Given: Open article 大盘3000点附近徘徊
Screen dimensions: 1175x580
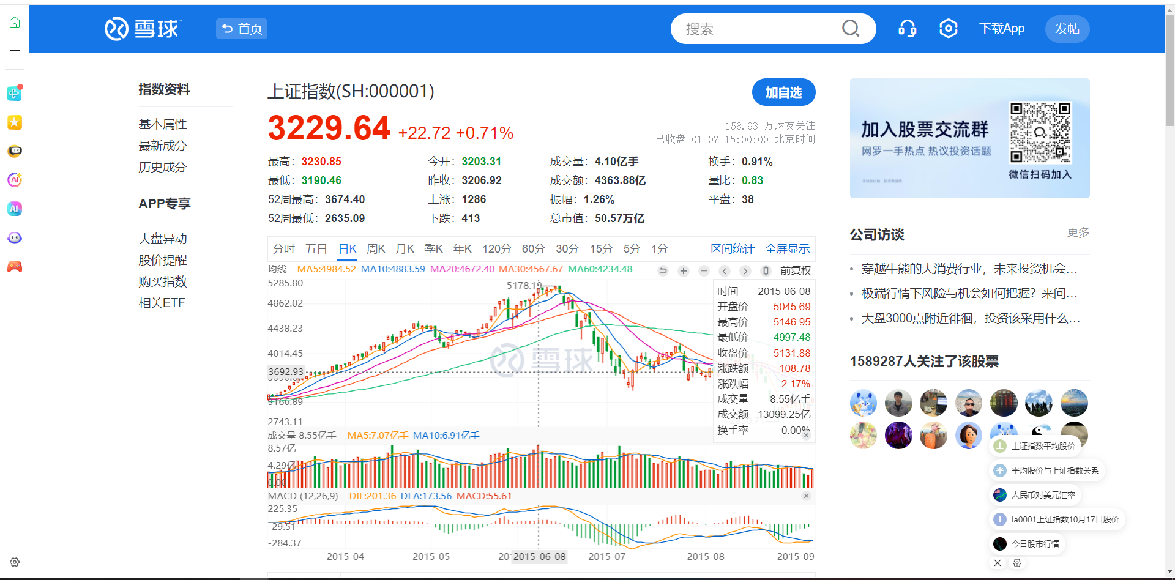Looking at the screenshot, I should (x=971, y=318).
